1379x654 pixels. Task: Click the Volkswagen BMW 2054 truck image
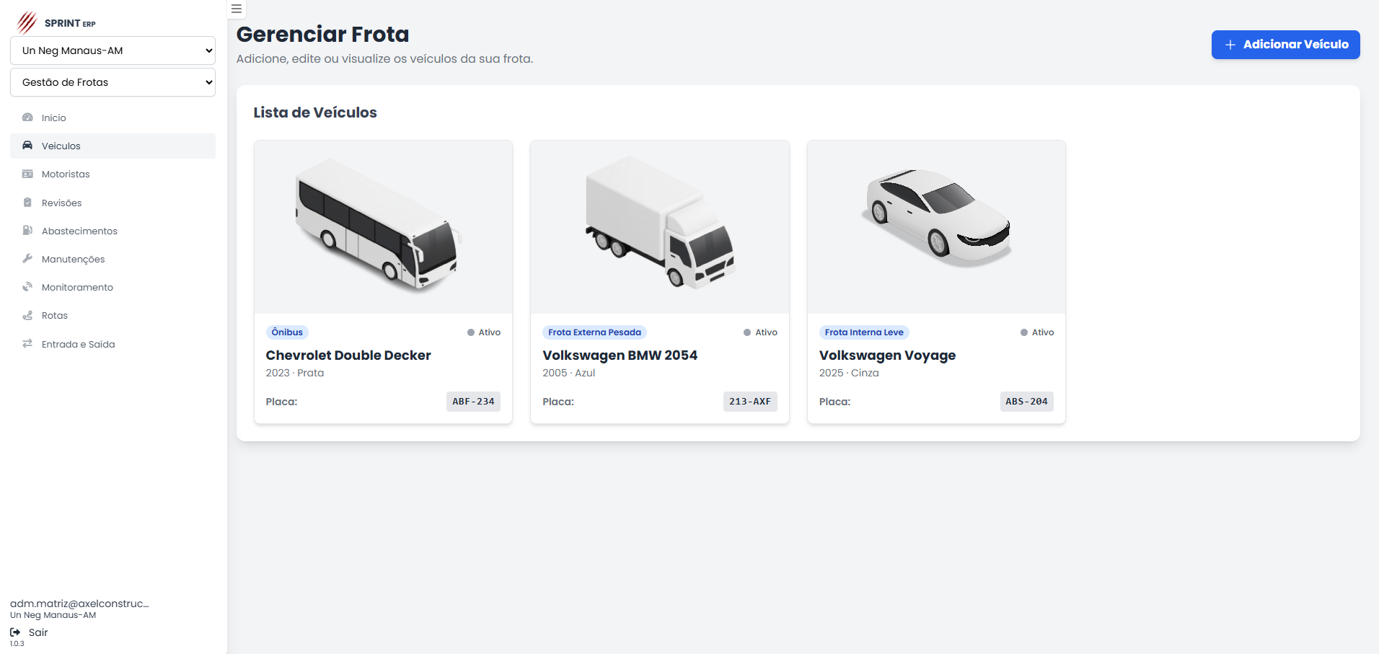659,226
